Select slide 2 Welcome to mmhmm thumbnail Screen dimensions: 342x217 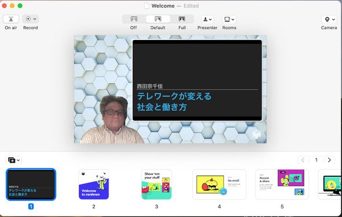[93, 185]
